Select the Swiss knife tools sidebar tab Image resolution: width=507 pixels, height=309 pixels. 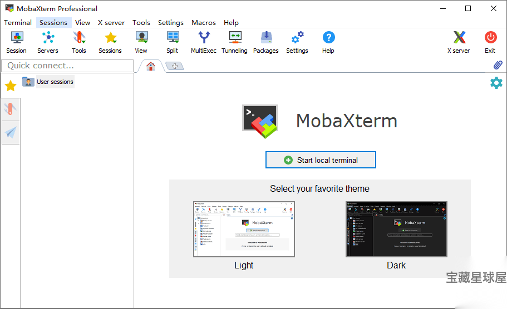[11, 109]
